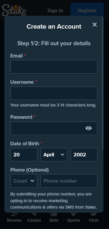Click the Register button
The width and height of the screenshot is (109, 229).
(87, 11)
